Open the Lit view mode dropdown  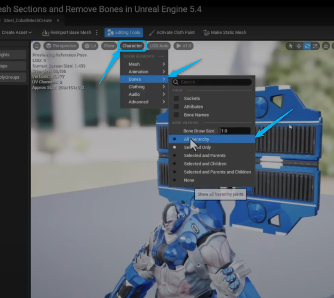pyautogui.click(x=90, y=46)
